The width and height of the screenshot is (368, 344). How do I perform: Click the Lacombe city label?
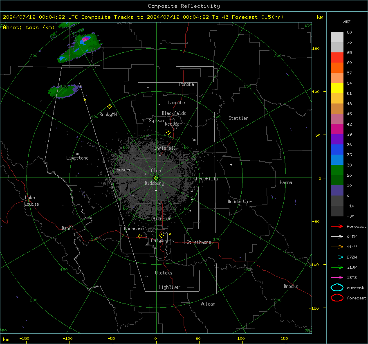click(x=176, y=103)
